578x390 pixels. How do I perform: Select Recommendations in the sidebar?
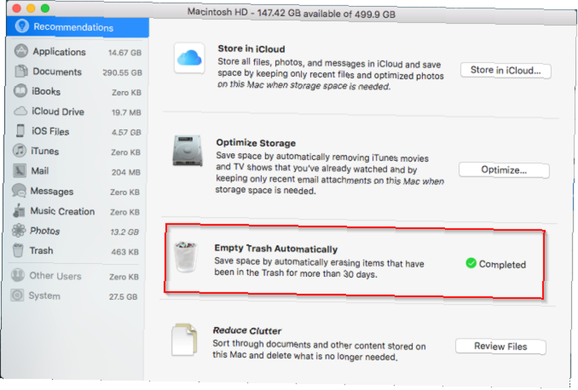78,27
